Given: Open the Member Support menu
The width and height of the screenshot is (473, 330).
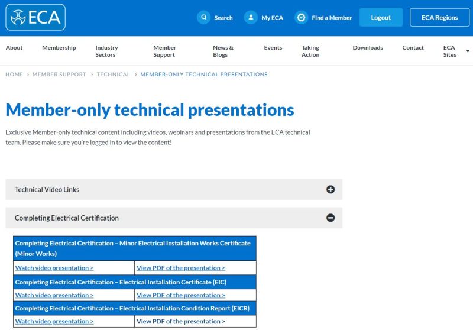Looking at the screenshot, I should [x=164, y=51].
